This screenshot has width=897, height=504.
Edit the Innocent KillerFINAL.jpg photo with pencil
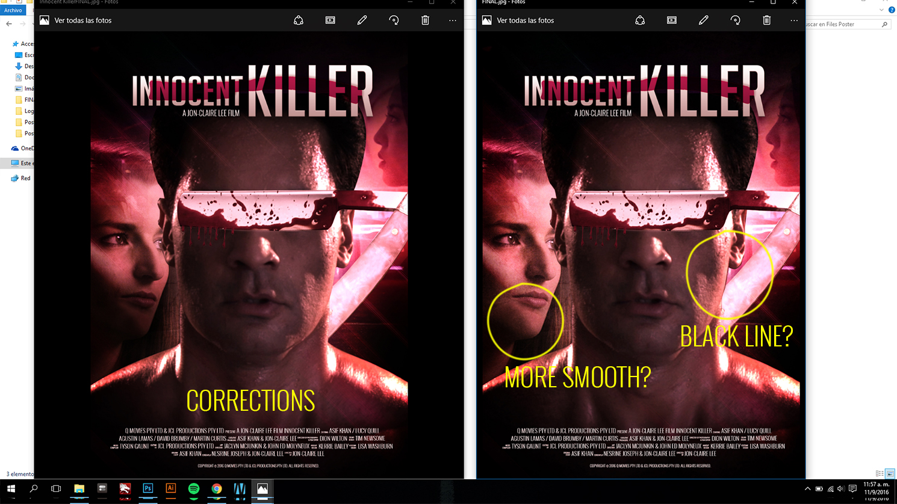(x=362, y=20)
